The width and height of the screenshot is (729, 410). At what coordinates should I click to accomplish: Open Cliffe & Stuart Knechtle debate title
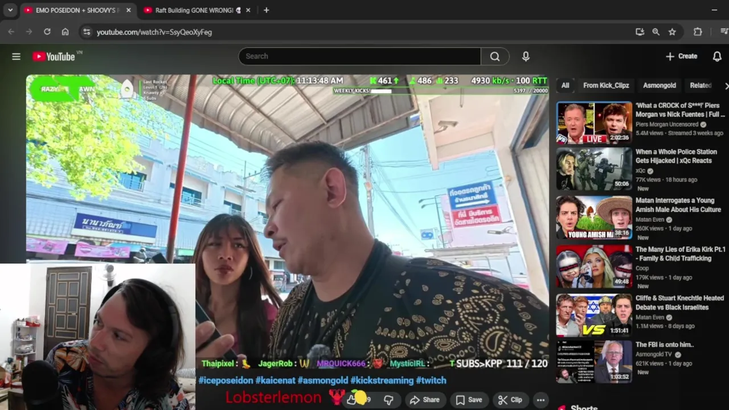click(x=679, y=302)
